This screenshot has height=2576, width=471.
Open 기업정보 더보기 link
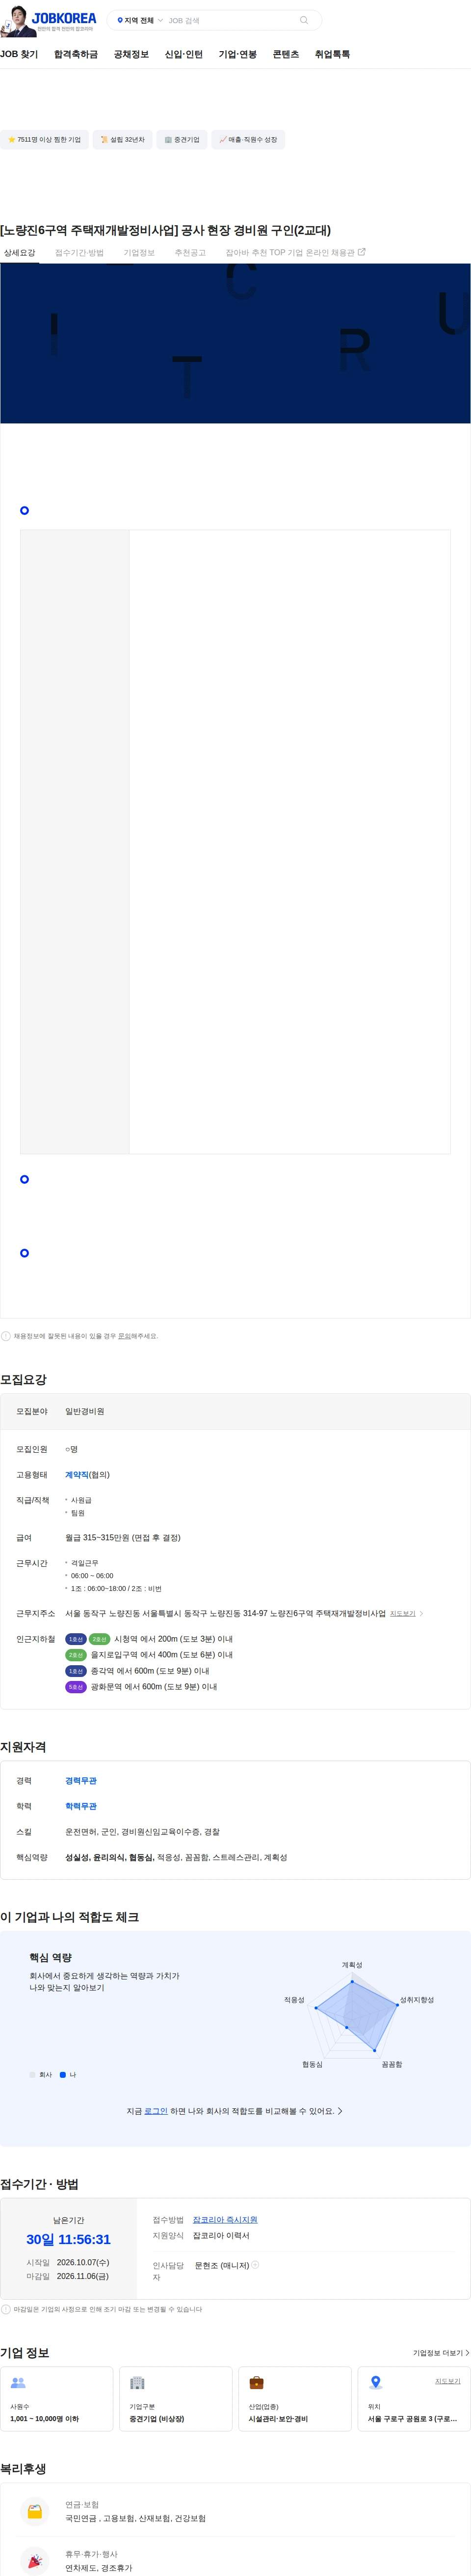tap(440, 2353)
